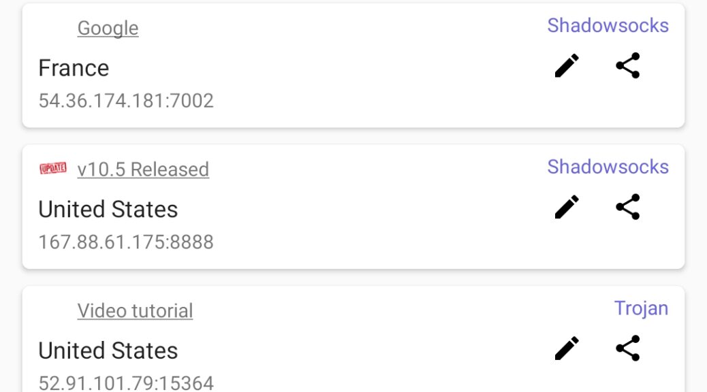Share the France server profile
This screenshot has height=392, width=707.
[x=627, y=66]
